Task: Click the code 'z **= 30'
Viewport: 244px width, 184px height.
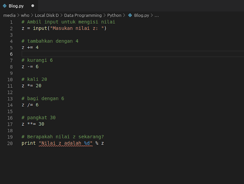Action: pyautogui.click(x=33, y=124)
